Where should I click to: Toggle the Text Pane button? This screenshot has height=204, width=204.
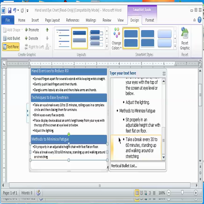click(x=11, y=47)
